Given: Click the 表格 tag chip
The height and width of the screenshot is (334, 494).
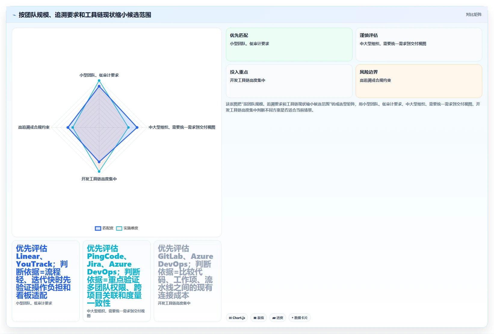Looking at the screenshot, I should pyautogui.click(x=258, y=318).
